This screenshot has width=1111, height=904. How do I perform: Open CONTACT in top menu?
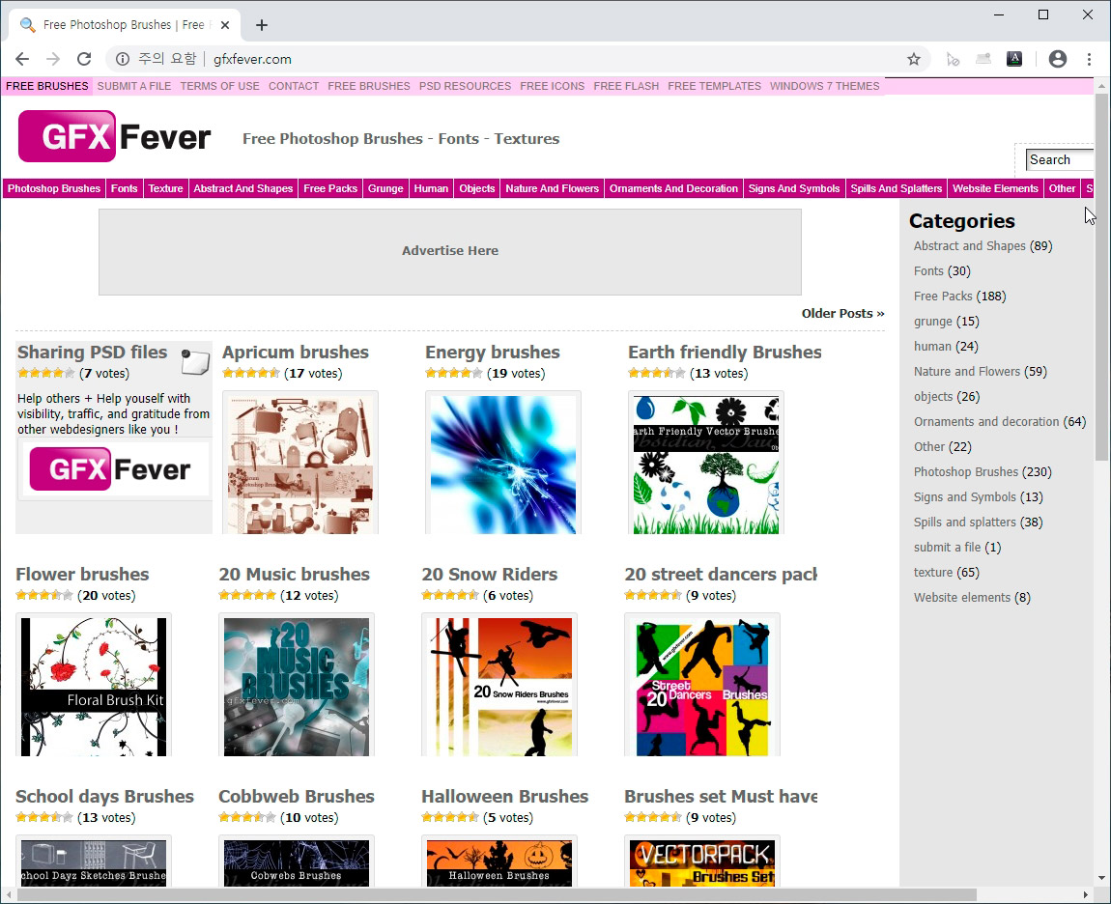tap(294, 86)
